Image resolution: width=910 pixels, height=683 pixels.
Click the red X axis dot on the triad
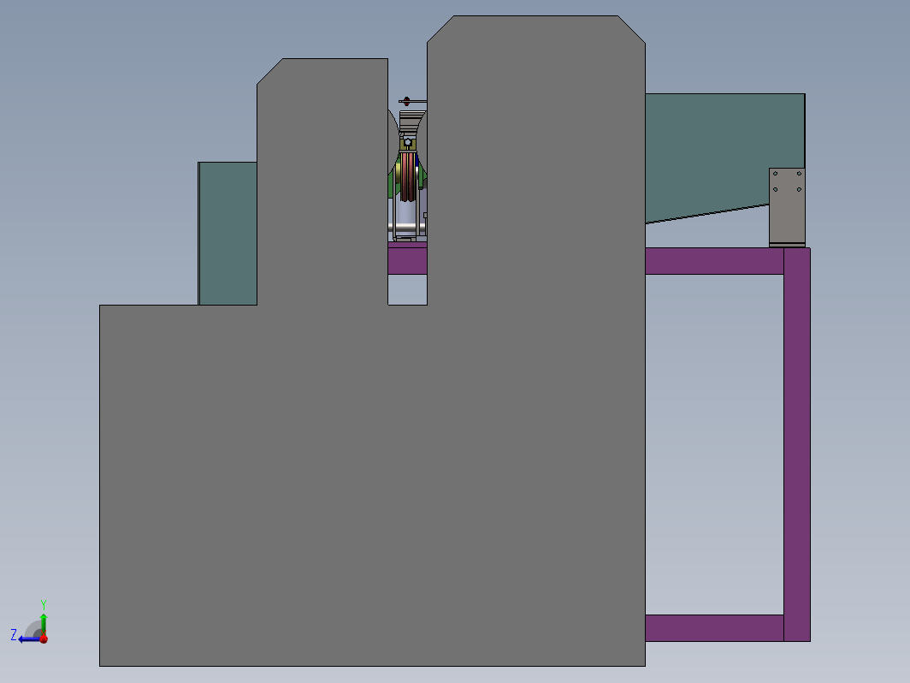click(44, 638)
